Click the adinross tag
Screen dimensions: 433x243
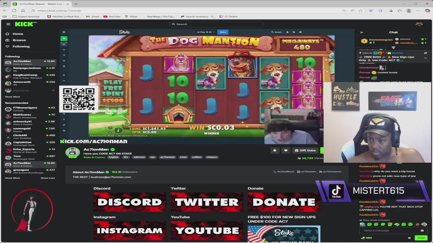(139, 157)
